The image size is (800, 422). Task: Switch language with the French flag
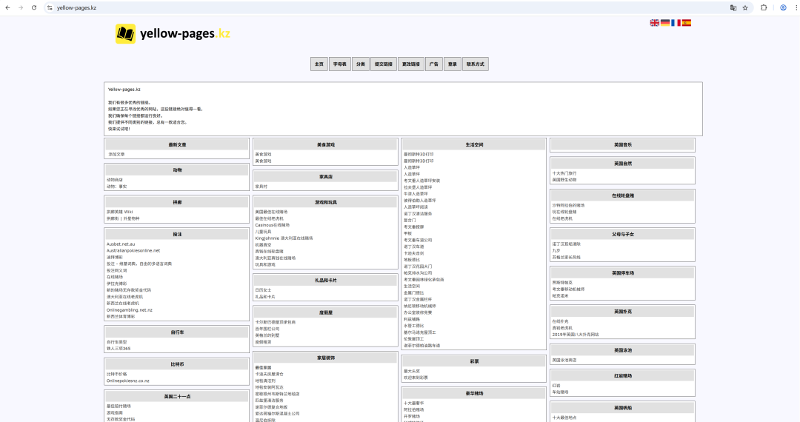point(676,23)
